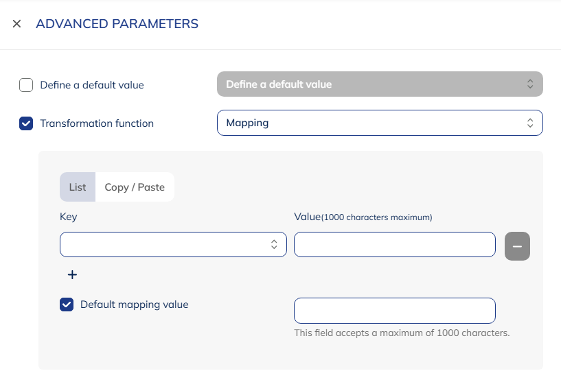The height and width of the screenshot is (382, 561).
Task: Switch to the Copy / Paste tab
Action: click(x=135, y=187)
